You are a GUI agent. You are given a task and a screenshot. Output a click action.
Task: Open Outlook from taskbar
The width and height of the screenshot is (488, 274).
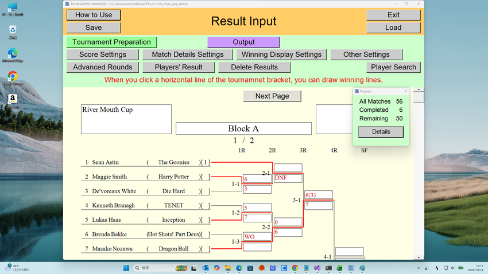[206, 268]
